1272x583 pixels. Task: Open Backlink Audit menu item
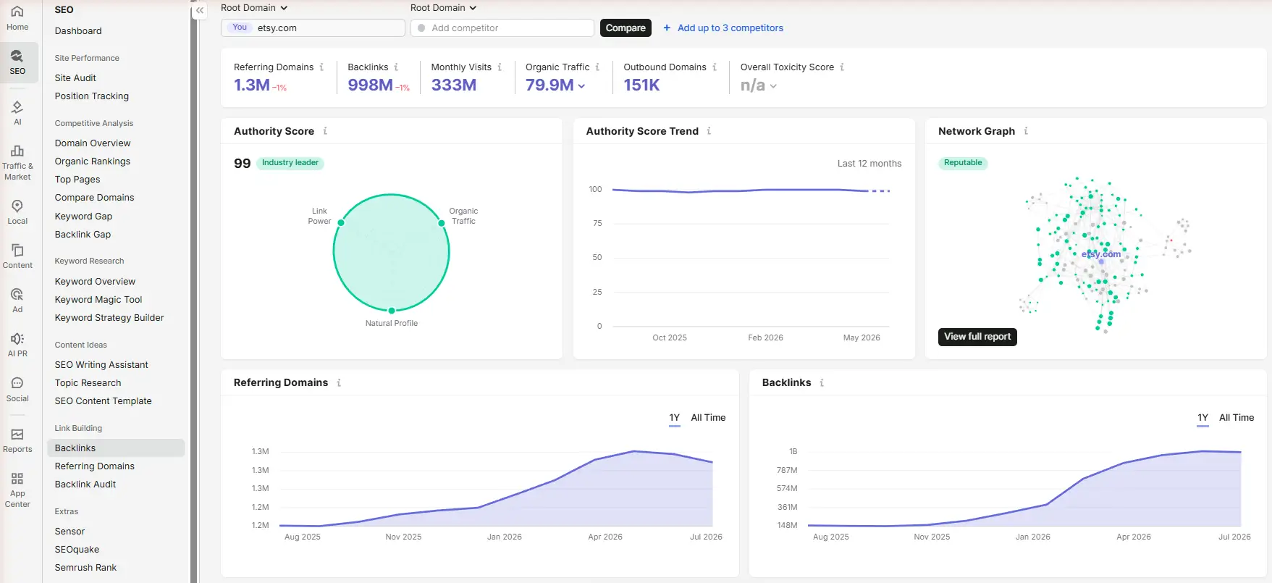(85, 485)
